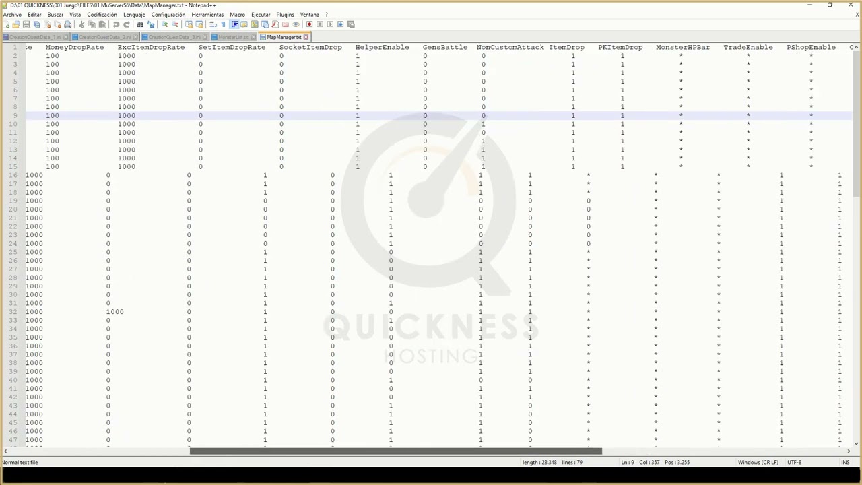Viewport: 862px width, 485px height.
Task: Show the Document Map panel
Action: 255,24
